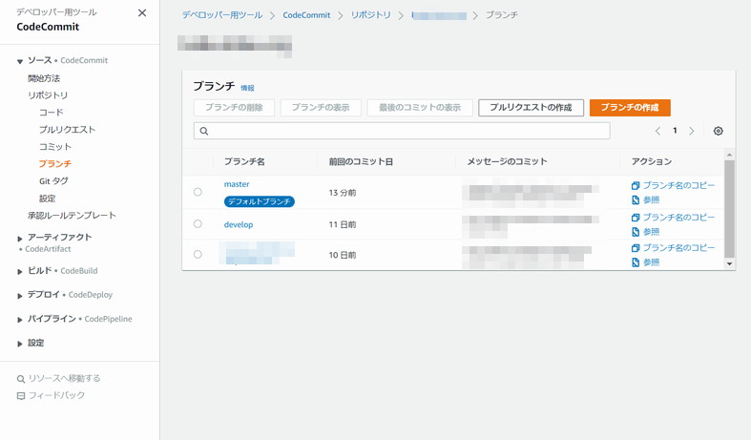Click the table scrollbar down arrow
Viewport: 751px width, 440px height.
[729, 263]
